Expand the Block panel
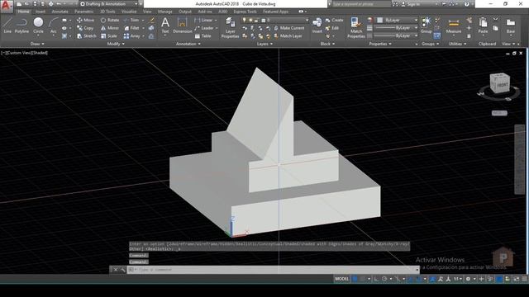Image resolution: width=529 pixels, height=297 pixels. click(x=327, y=44)
